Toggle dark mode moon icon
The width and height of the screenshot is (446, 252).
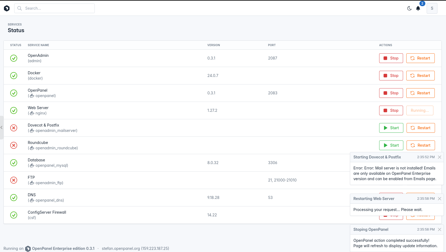[x=410, y=8]
